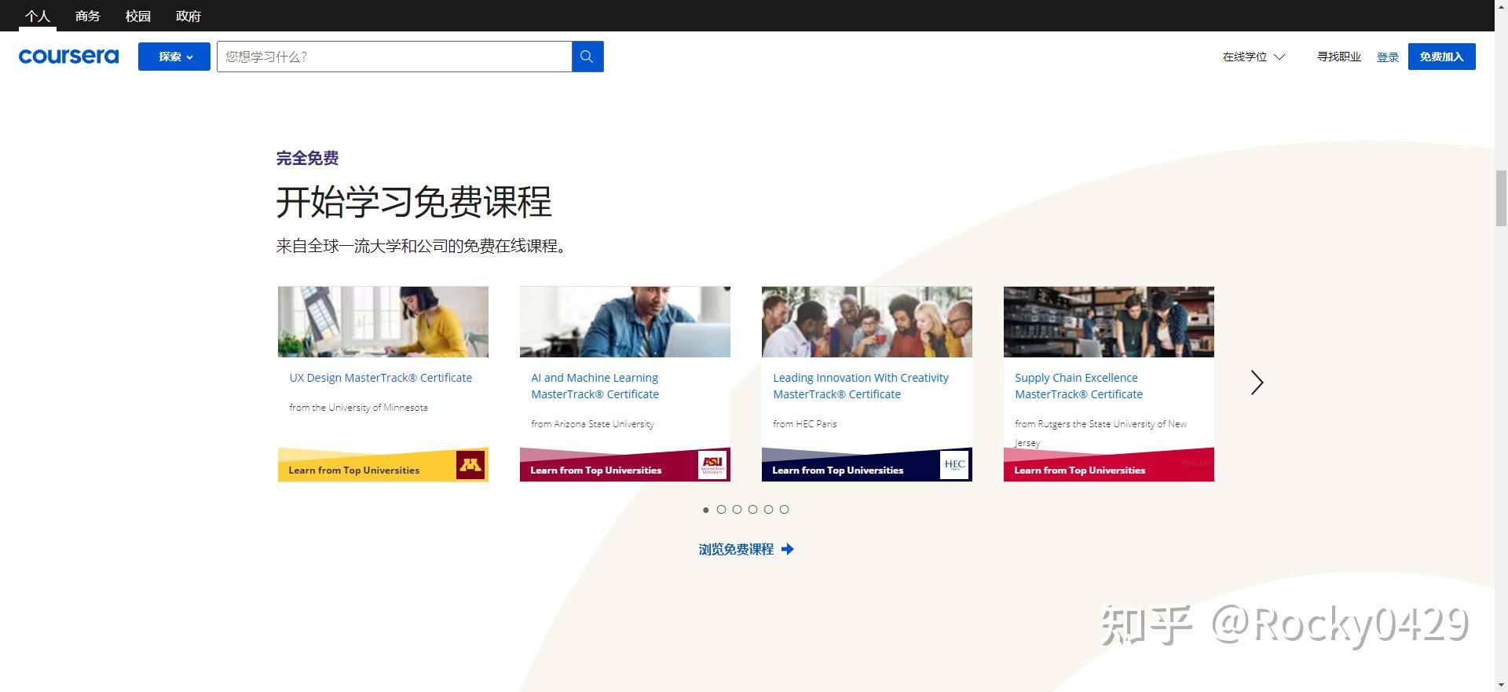This screenshot has height=692, width=1508.
Task: Switch to the 政府 tab
Action: [x=188, y=16]
